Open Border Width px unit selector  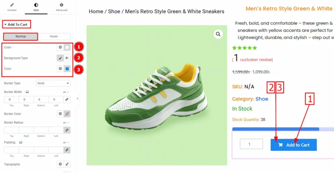point(66,92)
